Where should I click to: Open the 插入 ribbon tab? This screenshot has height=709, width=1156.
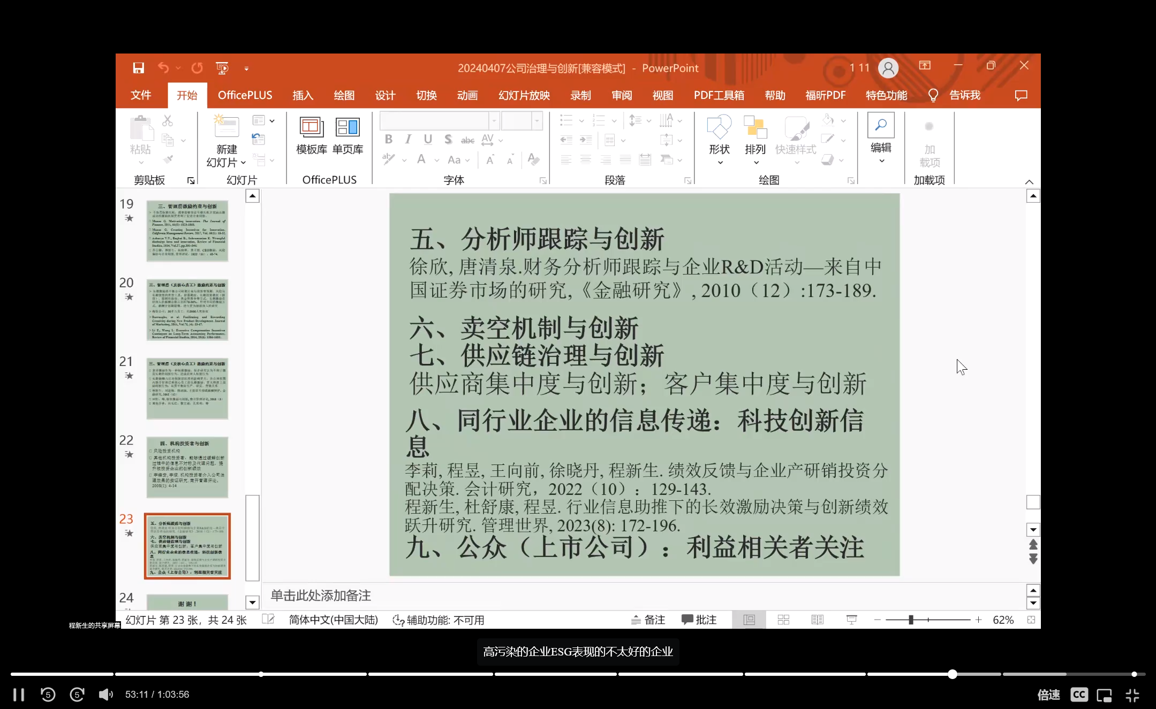click(303, 95)
